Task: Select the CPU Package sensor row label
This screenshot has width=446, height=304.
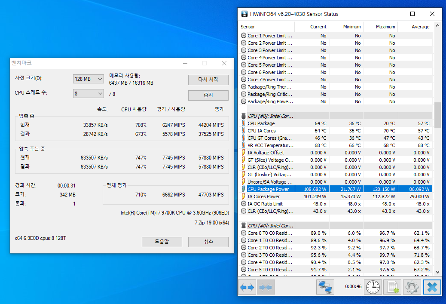Action: click(x=261, y=123)
